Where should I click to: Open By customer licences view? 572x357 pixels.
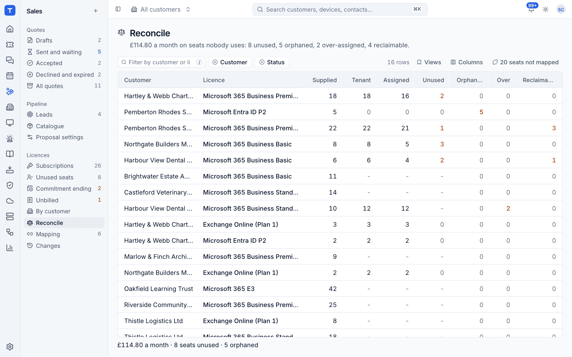(64, 211)
